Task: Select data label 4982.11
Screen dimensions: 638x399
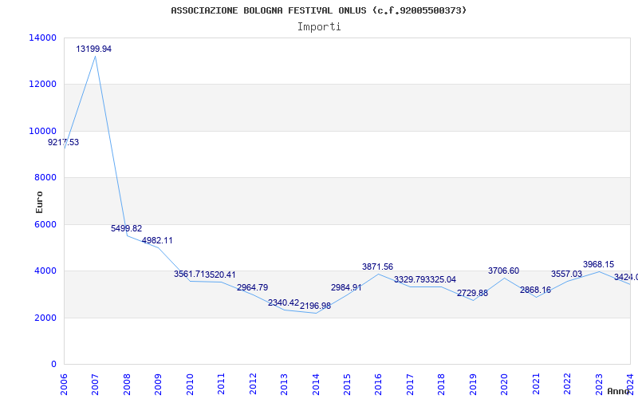Action: click(x=157, y=241)
